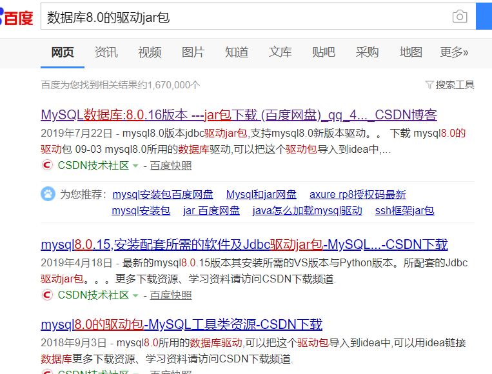492x374 pixels.
Task: Click the blue search button
Action: pos(484,16)
